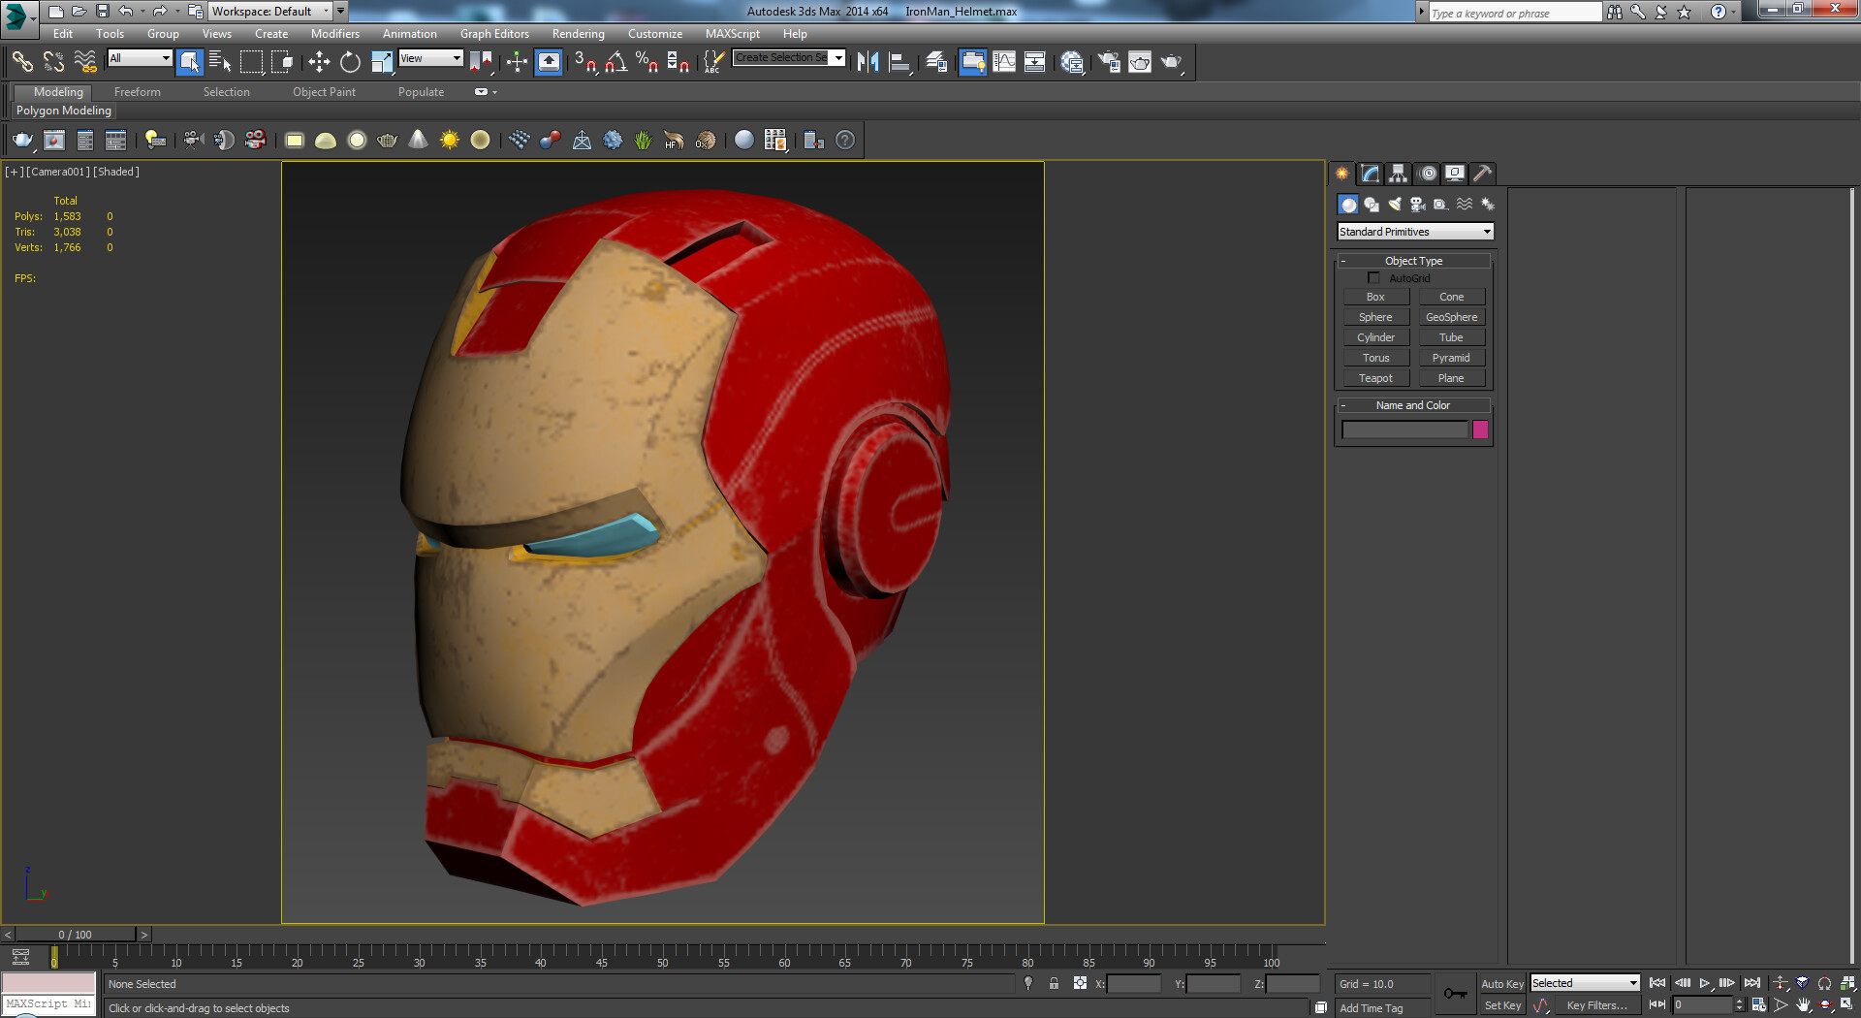The image size is (1861, 1018).
Task: Switch to the Object Paint ribbon tab
Action: [324, 92]
